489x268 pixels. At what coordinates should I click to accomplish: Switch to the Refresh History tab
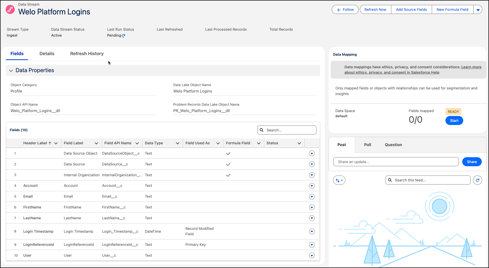click(87, 54)
